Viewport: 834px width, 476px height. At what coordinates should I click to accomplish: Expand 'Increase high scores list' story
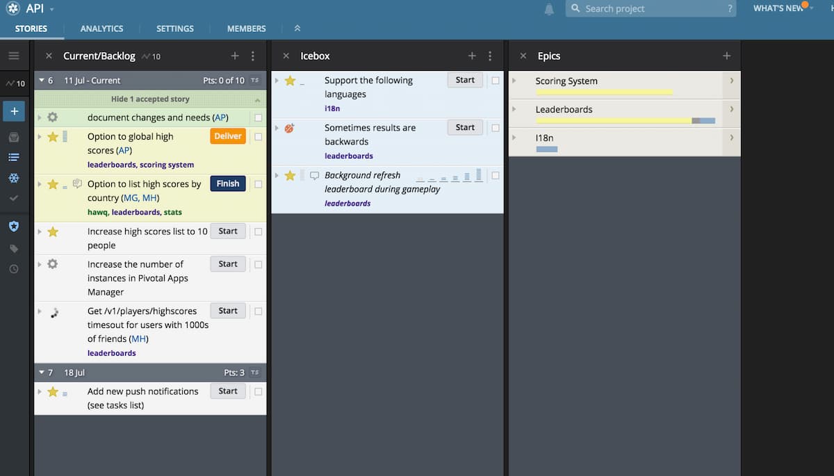coord(40,231)
